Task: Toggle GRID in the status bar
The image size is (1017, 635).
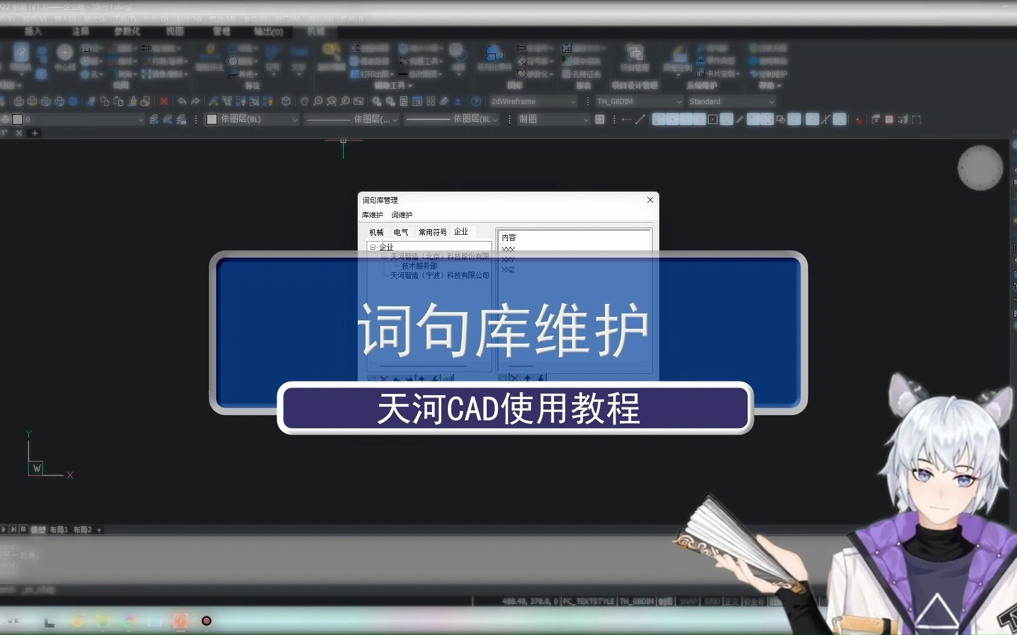Action: click(712, 601)
